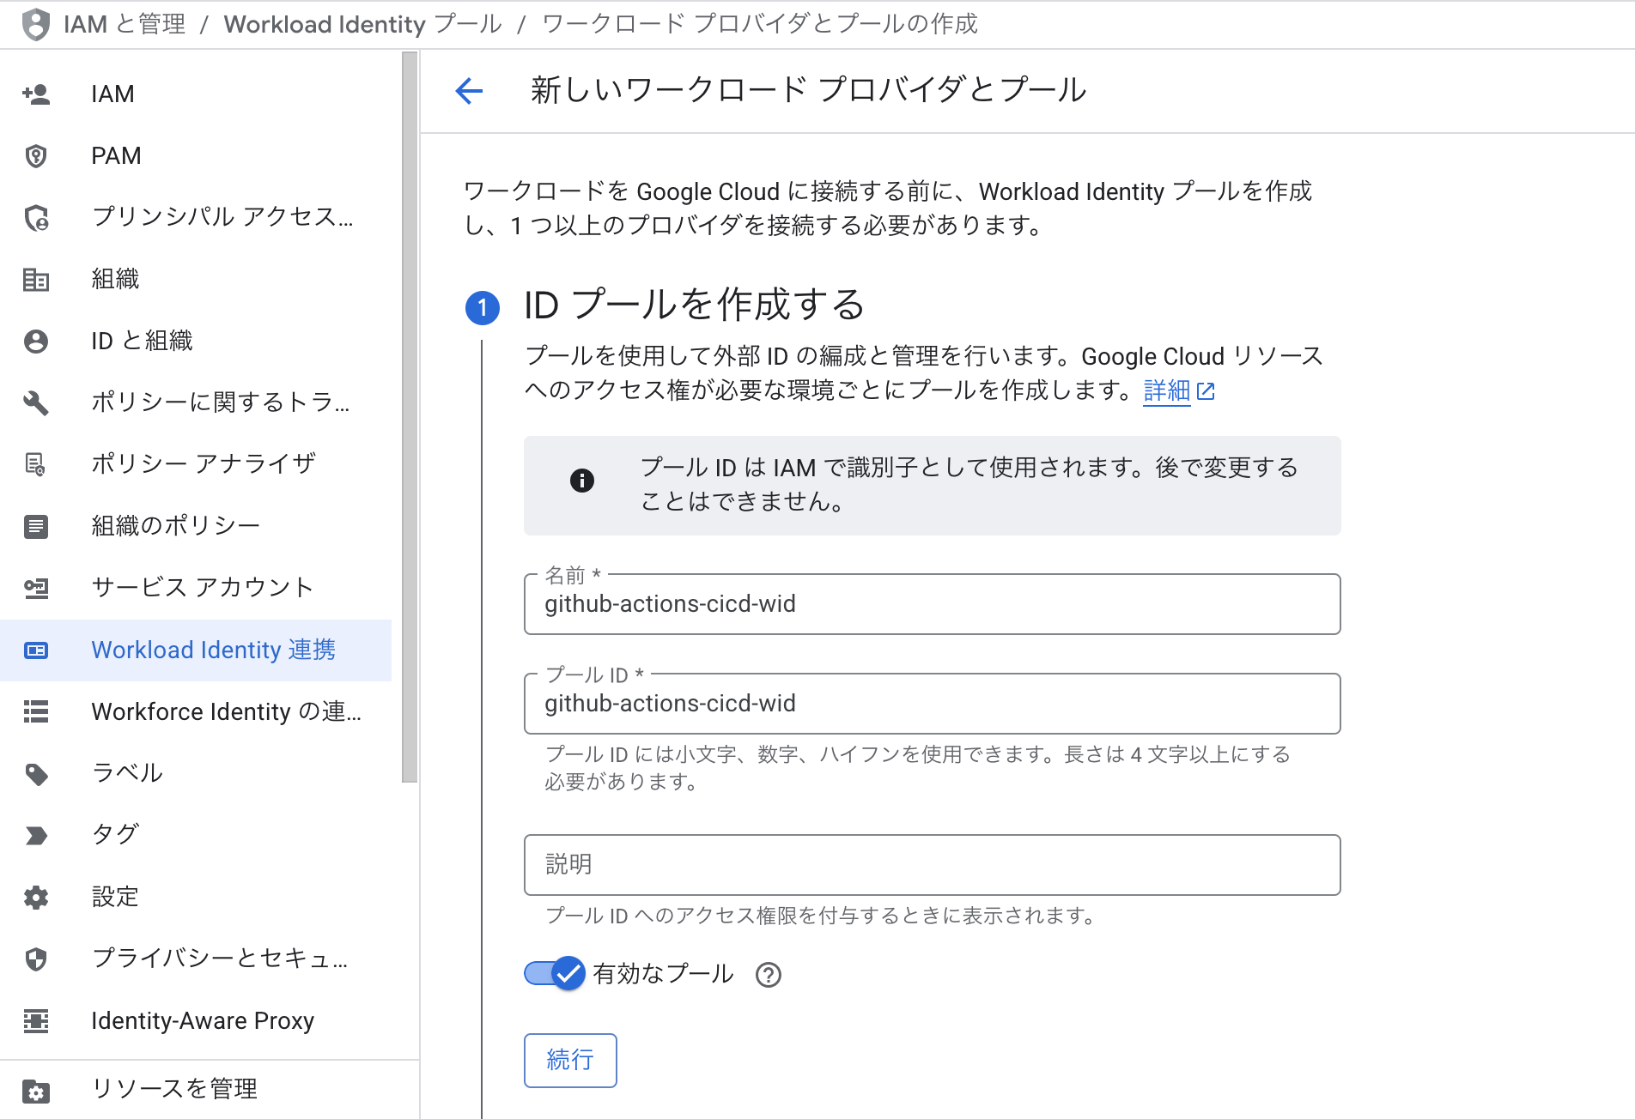
Task: Open the ポリシー アナライザ tool
Action: [203, 464]
